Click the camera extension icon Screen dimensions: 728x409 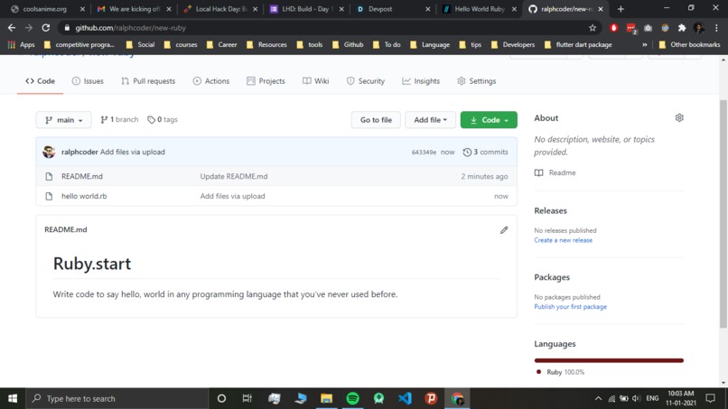[648, 28]
